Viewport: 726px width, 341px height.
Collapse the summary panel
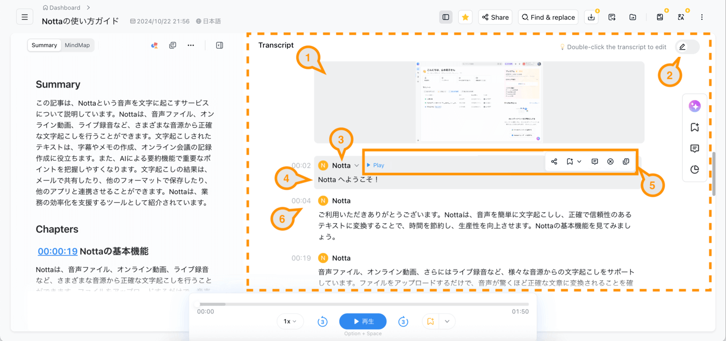pos(219,45)
